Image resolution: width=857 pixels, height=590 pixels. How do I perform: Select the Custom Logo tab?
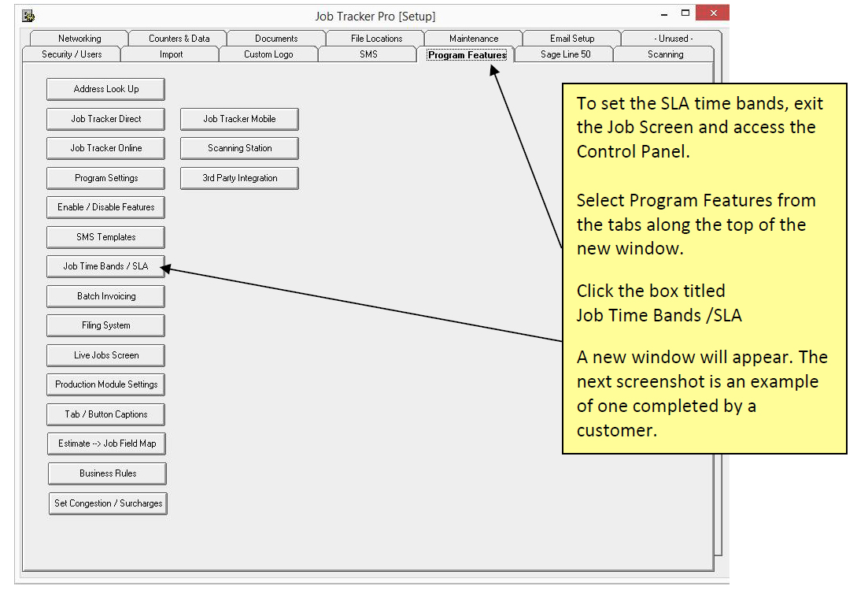point(268,54)
